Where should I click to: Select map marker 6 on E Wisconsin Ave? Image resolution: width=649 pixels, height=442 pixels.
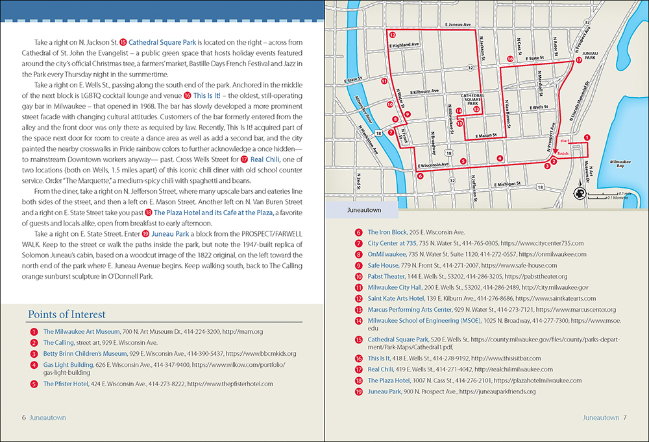pos(420,176)
